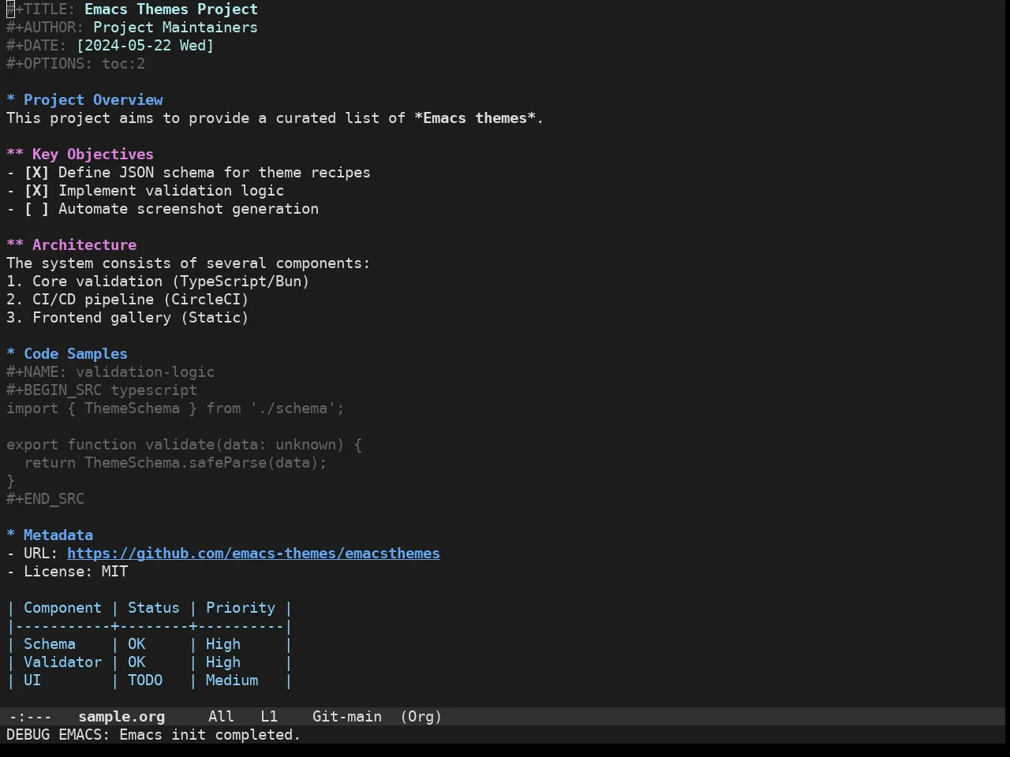Click the UI table cell
1010x757 pixels.
coord(32,681)
